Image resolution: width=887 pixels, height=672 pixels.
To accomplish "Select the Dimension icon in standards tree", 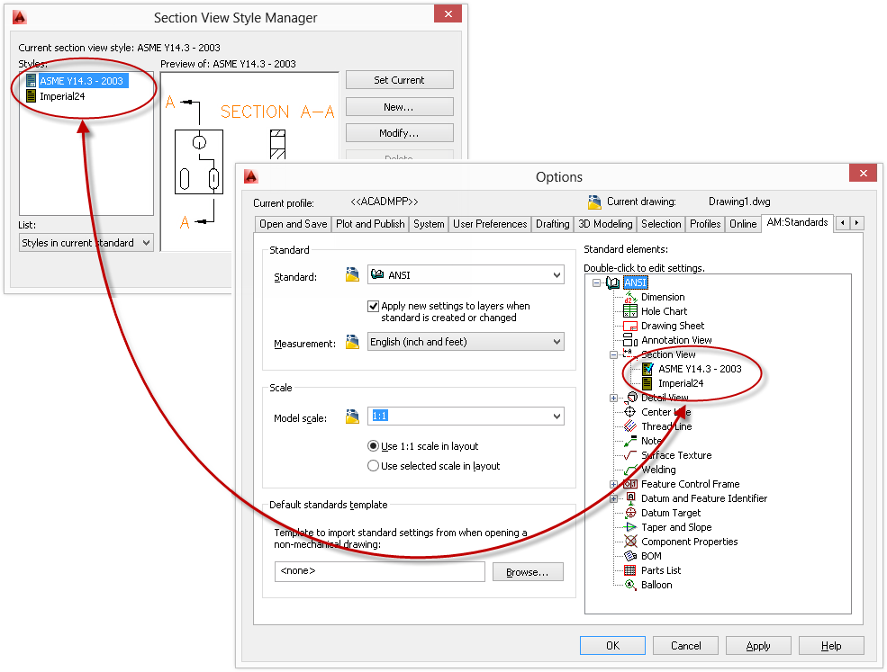I will 630,297.
